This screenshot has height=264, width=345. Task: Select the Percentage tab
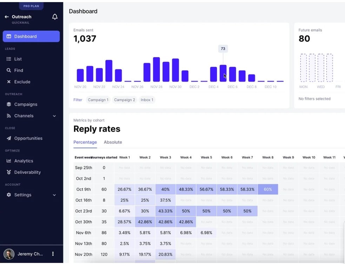pyautogui.click(x=85, y=142)
